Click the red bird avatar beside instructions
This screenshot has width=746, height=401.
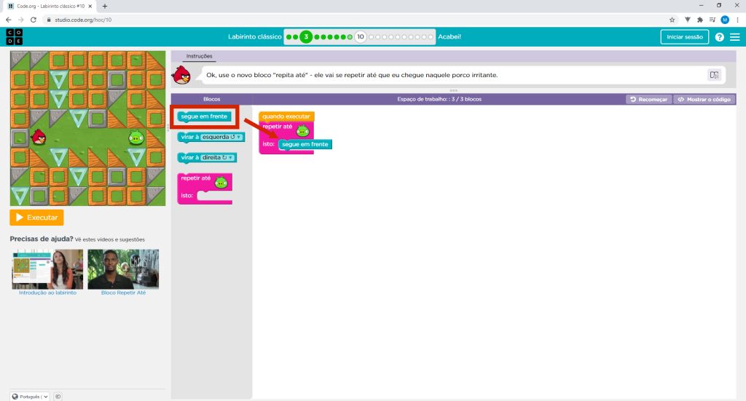tap(181, 75)
